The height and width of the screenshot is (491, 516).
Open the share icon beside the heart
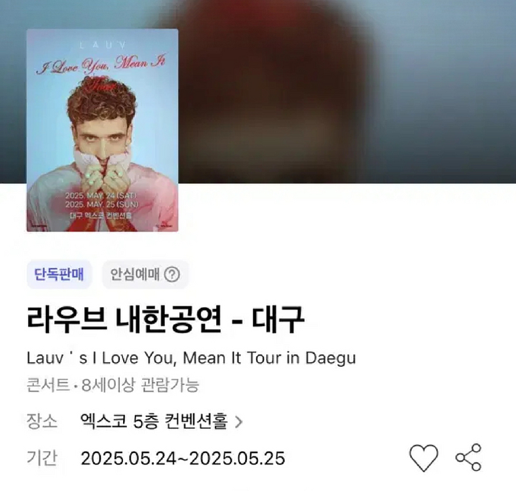pos(468,457)
